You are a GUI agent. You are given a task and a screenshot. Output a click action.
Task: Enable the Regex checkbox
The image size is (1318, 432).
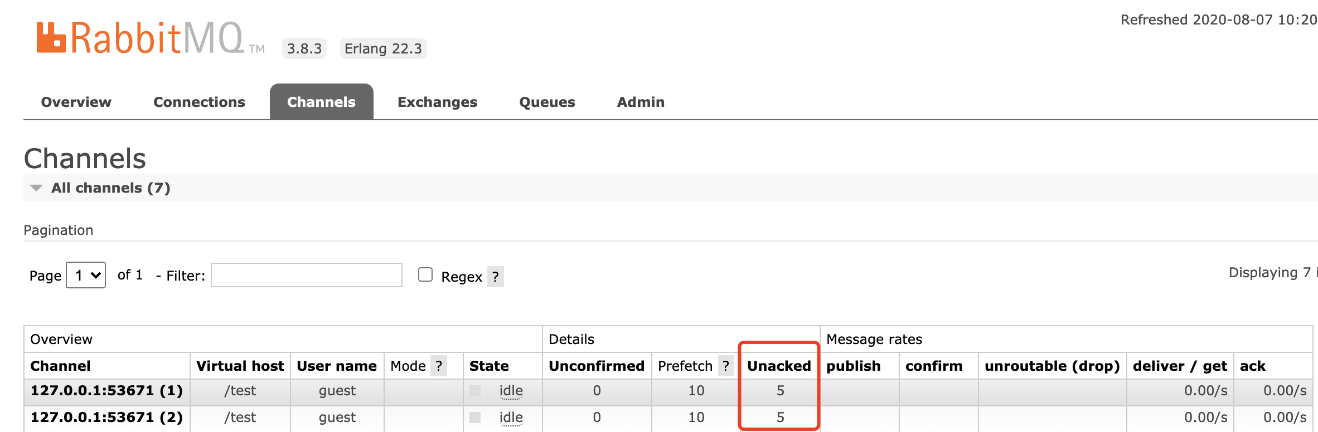[425, 274]
